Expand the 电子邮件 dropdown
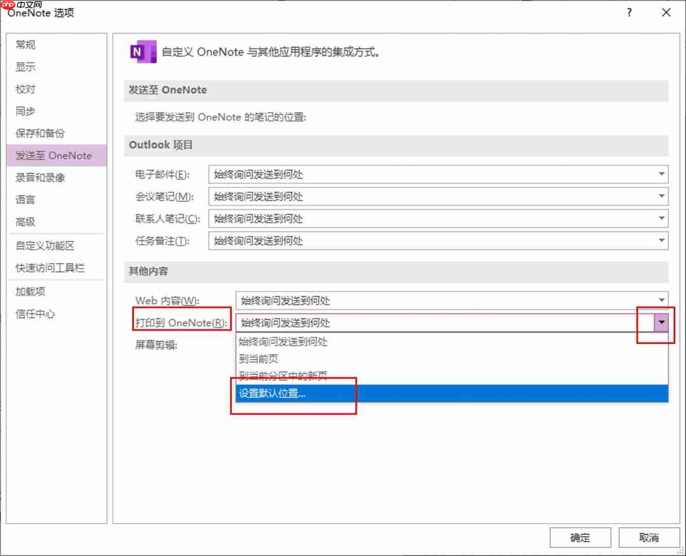The height and width of the screenshot is (556, 686). [661, 174]
